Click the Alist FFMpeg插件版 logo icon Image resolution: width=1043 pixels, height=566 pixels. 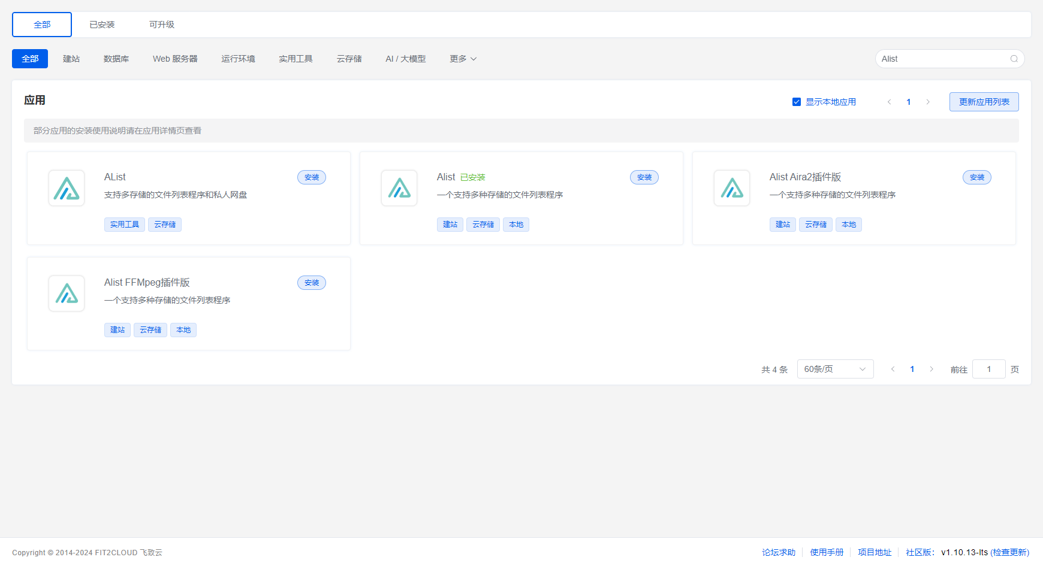(67, 293)
